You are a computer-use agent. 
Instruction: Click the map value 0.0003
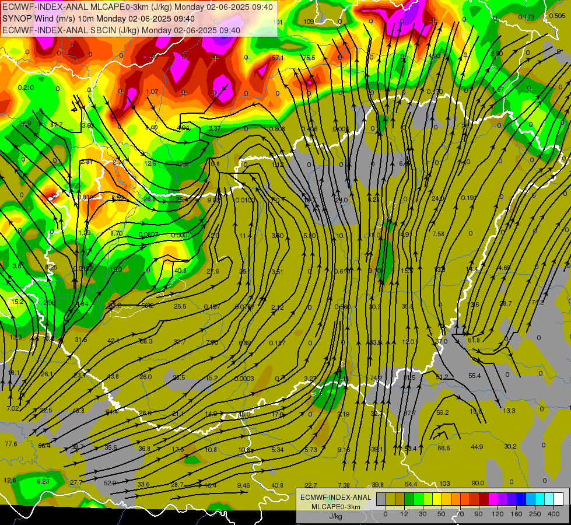[244, 379]
